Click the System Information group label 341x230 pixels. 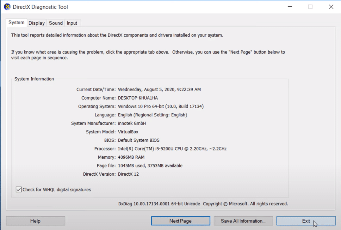click(34, 79)
